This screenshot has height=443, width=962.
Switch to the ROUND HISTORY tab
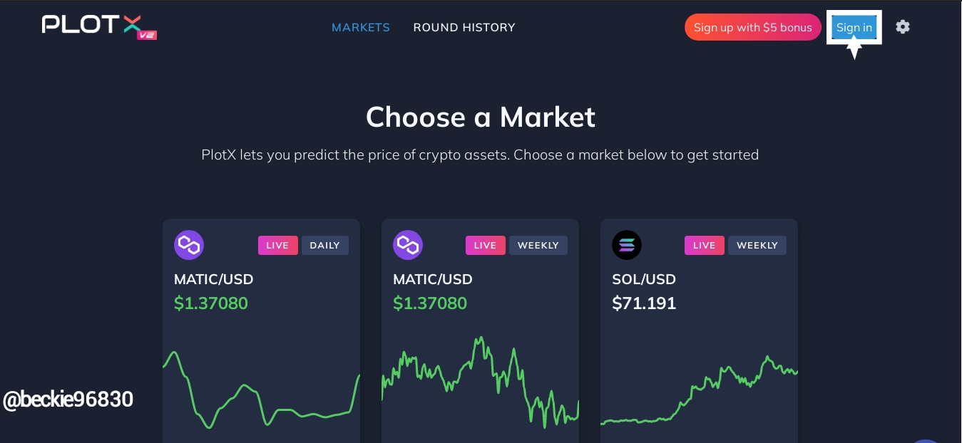click(x=464, y=27)
